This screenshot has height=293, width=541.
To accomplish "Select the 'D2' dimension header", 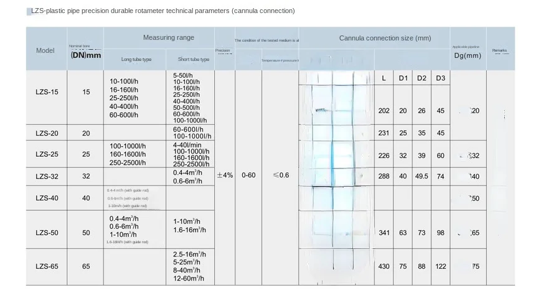I will tap(421, 78).
